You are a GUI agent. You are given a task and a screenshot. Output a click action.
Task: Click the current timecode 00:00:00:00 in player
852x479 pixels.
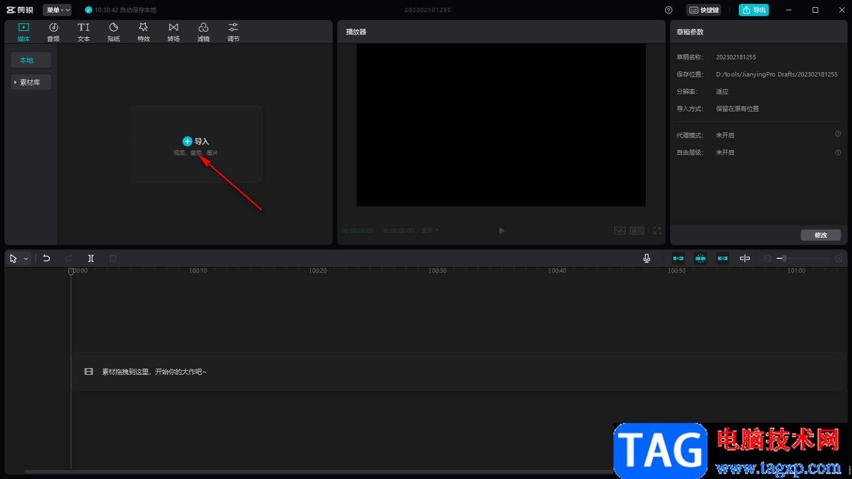pos(358,231)
